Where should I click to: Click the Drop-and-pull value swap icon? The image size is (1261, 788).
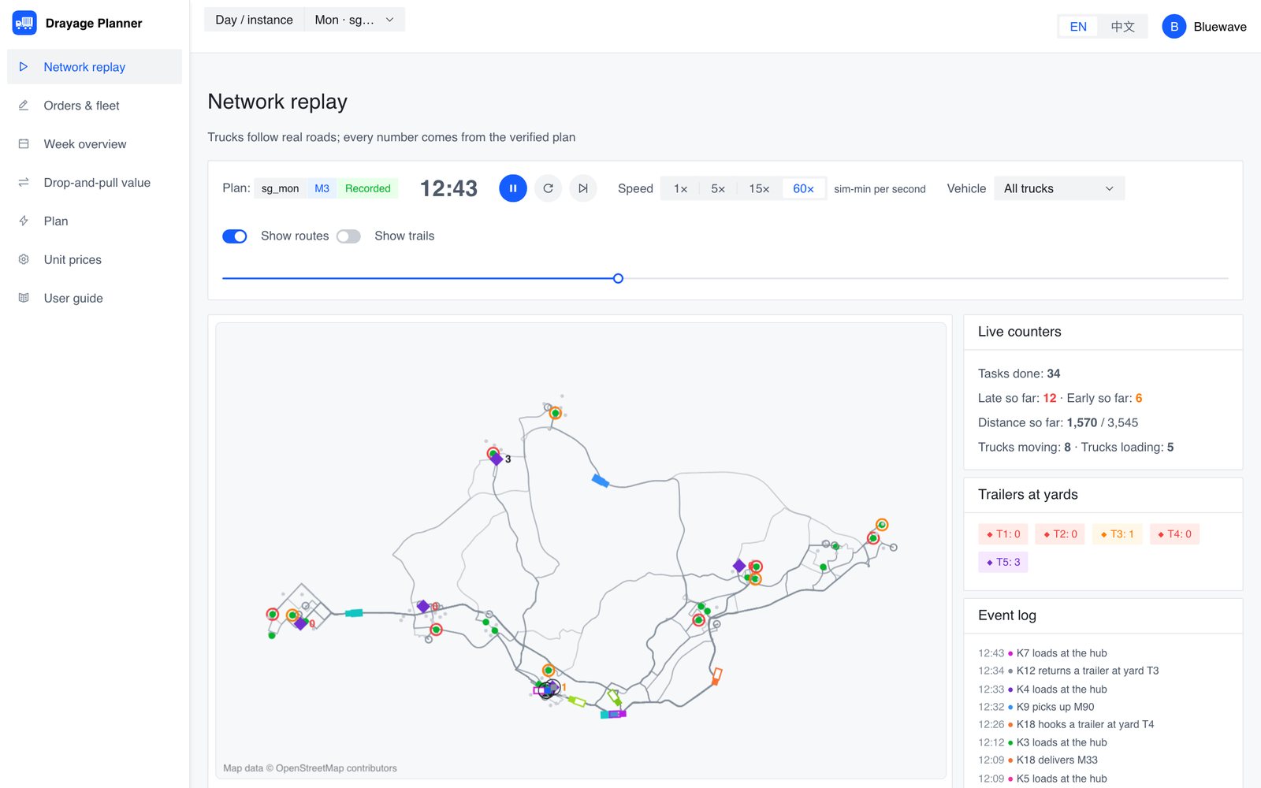click(24, 183)
